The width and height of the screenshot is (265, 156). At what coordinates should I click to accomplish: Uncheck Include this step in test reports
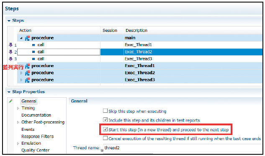click(x=105, y=120)
